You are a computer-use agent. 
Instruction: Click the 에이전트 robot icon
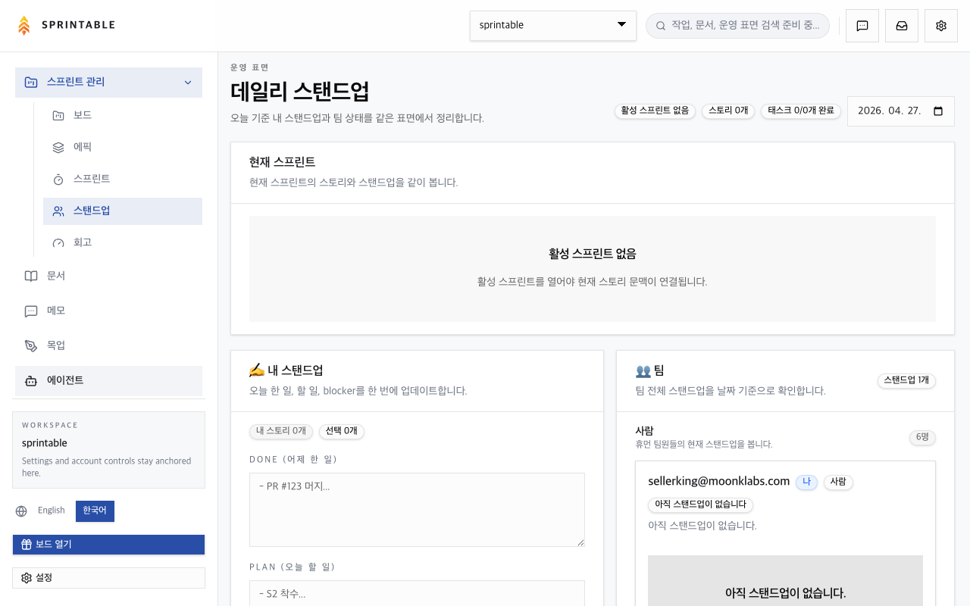pyautogui.click(x=31, y=380)
